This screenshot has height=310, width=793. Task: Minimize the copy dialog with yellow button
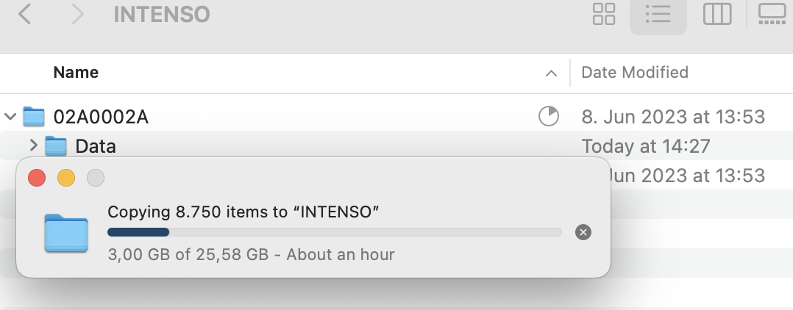click(x=66, y=178)
